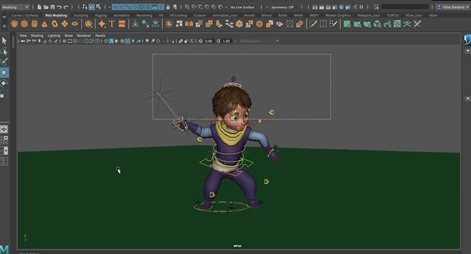Click the Multi-Cut tool icon
This screenshot has height=254, width=471.
point(313,24)
